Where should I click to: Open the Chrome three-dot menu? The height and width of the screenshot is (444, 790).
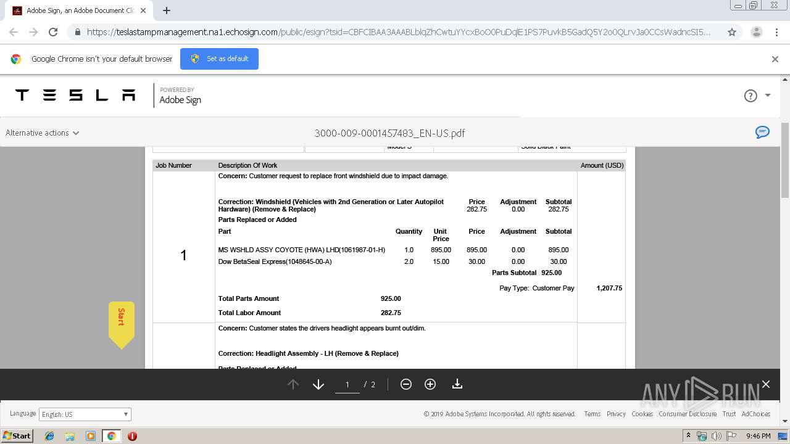[776, 32]
